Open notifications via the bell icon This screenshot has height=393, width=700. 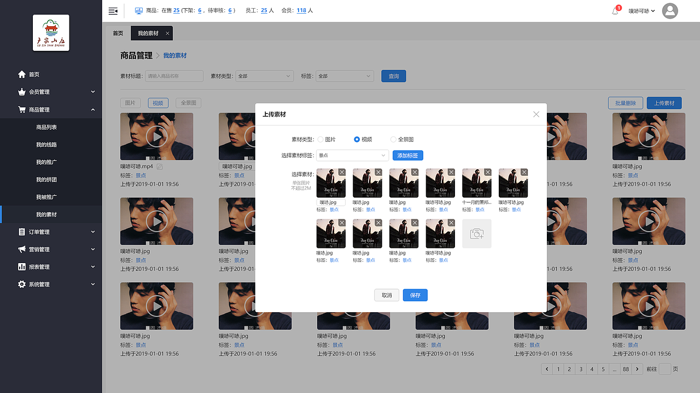(x=615, y=11)
